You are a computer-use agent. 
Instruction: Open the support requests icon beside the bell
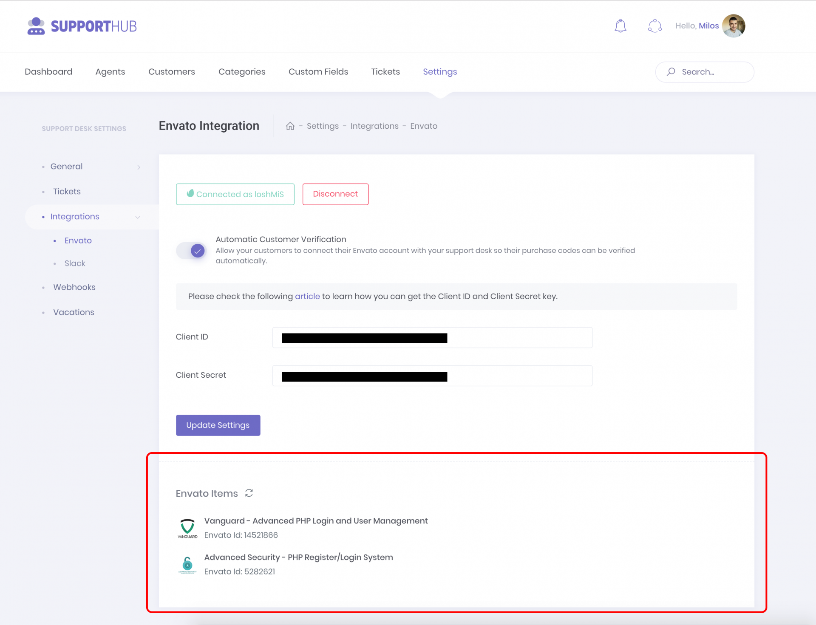click(655, 26)
